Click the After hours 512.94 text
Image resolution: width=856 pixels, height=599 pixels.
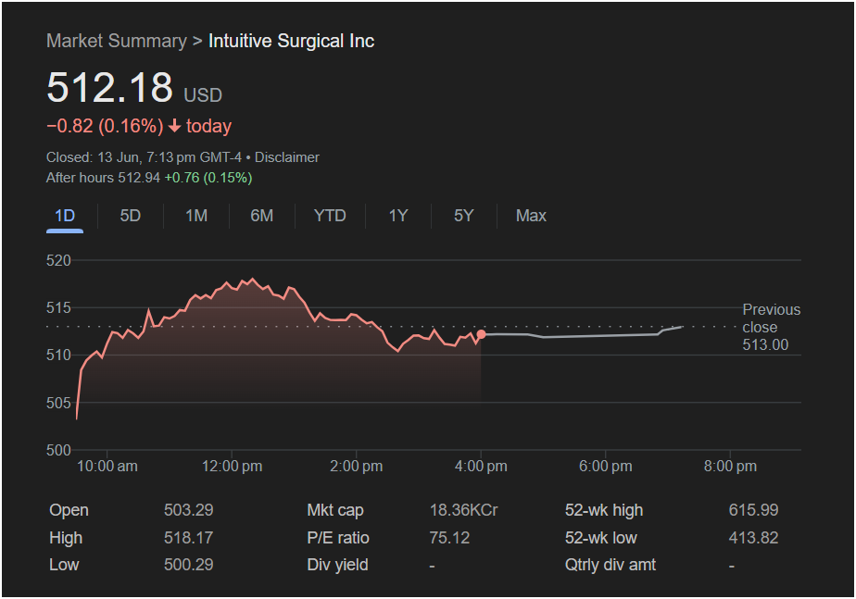click(x=103, y=178)
